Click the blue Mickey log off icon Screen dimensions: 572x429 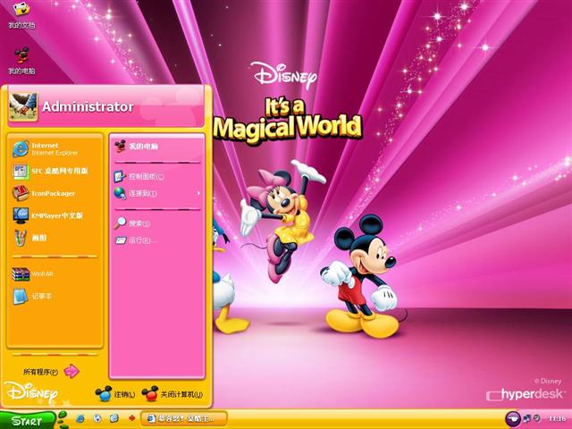pyautogui.click(x=104, y=394)
